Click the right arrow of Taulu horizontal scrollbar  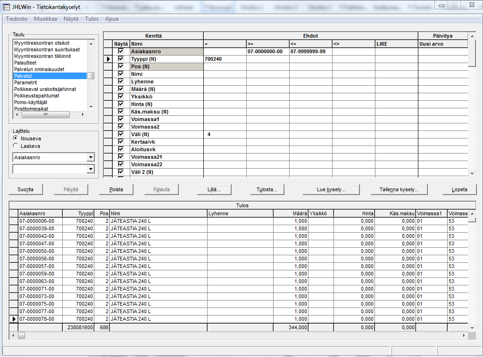(83, 115)
